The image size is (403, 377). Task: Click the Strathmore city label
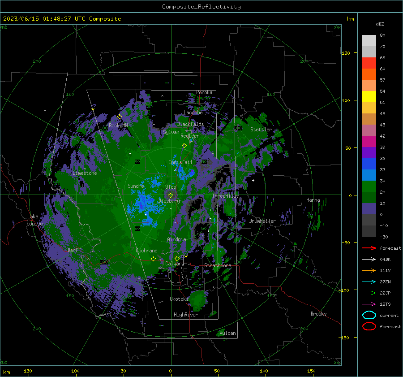click(218, 265)
